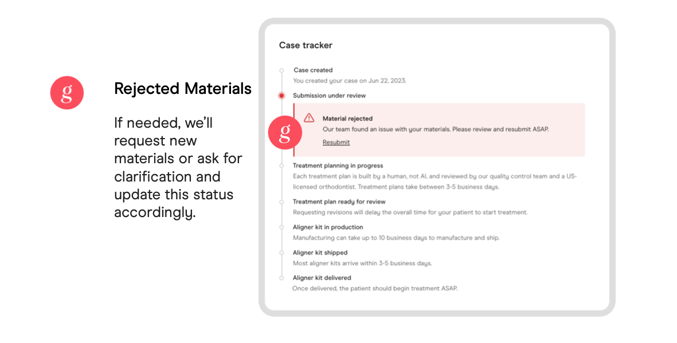Click the dot beside Aligner kit delivered

281,278
